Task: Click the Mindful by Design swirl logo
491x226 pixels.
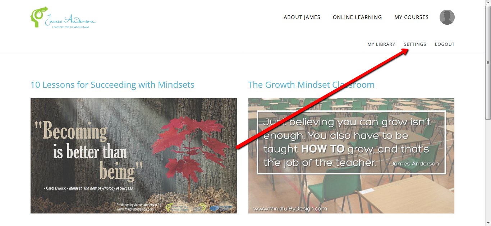Action: click(x=199, y=207)
